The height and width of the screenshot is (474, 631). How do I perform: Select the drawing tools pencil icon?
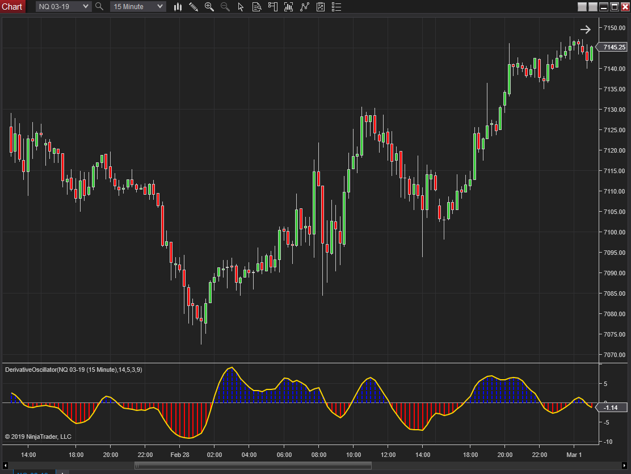click(x=193, y=7)
